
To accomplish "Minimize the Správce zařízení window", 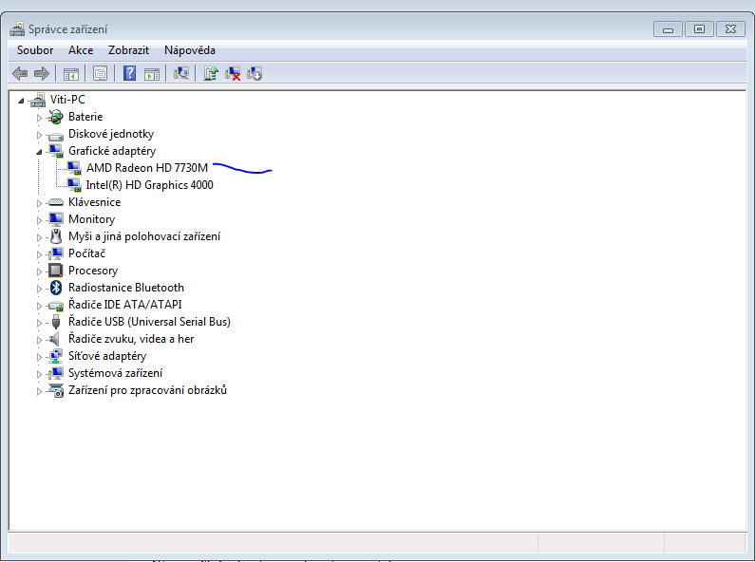I will tap(668, 28).
